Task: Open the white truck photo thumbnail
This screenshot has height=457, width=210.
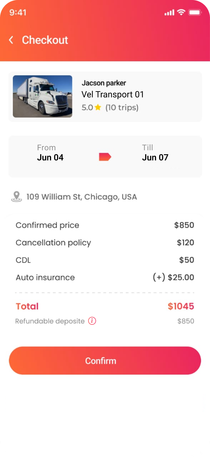Action: pos(42,96)
